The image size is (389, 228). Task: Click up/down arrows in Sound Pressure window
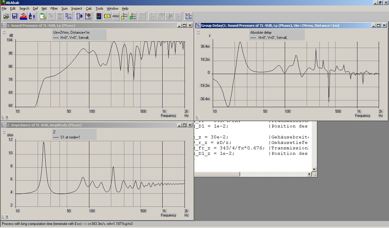click(4, 32)
